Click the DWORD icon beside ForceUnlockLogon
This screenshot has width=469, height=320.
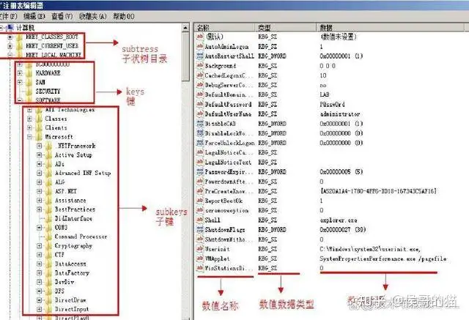point(200,143)
